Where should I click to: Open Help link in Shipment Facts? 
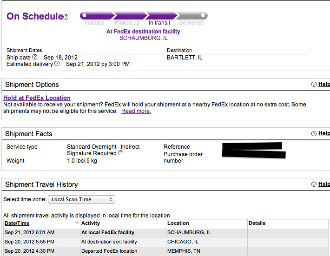pos(324,133)
